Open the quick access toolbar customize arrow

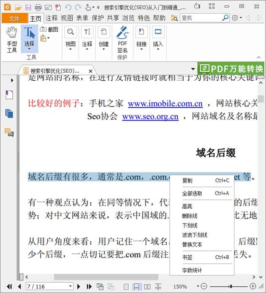(x=98, y=8)
